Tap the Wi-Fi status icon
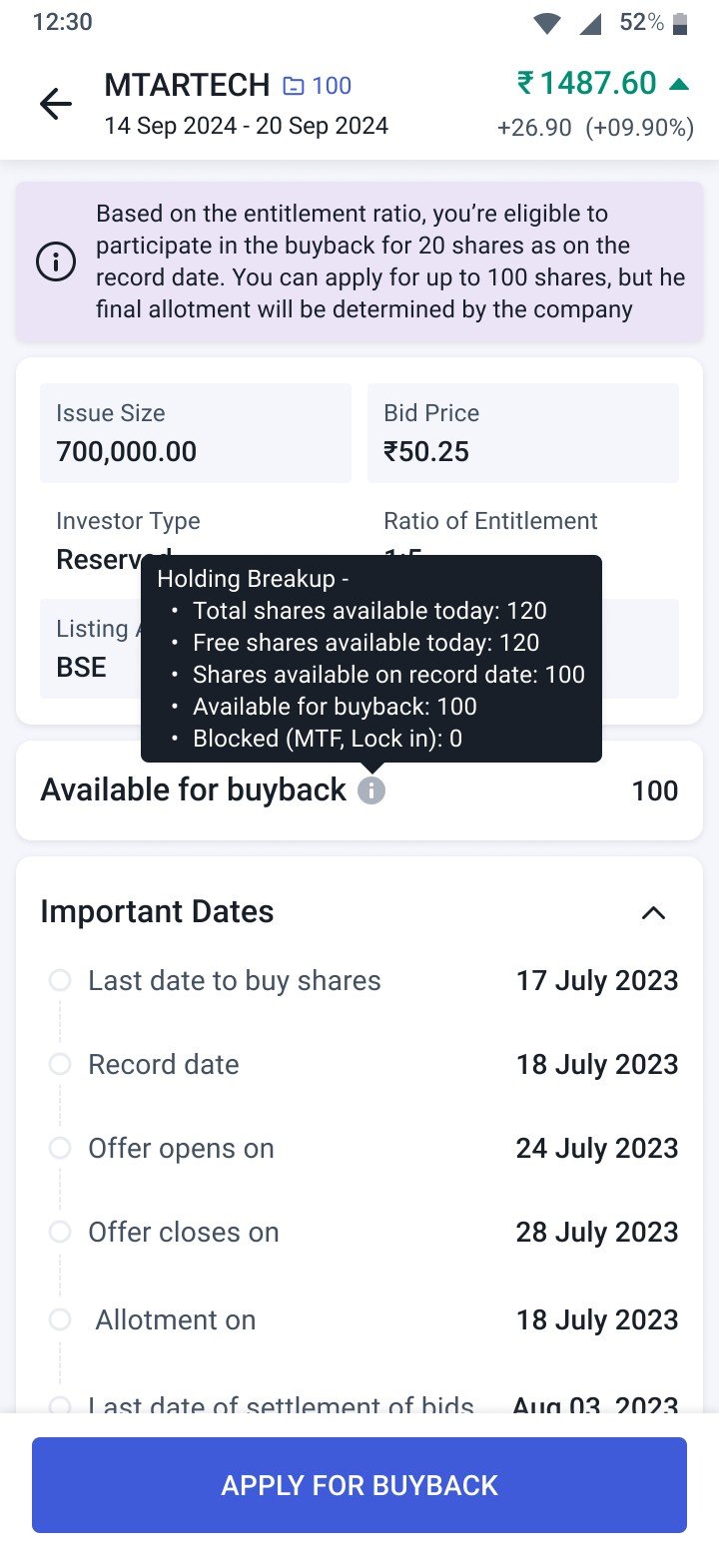This screenshot has width=719, height=1557. (546, 24)
